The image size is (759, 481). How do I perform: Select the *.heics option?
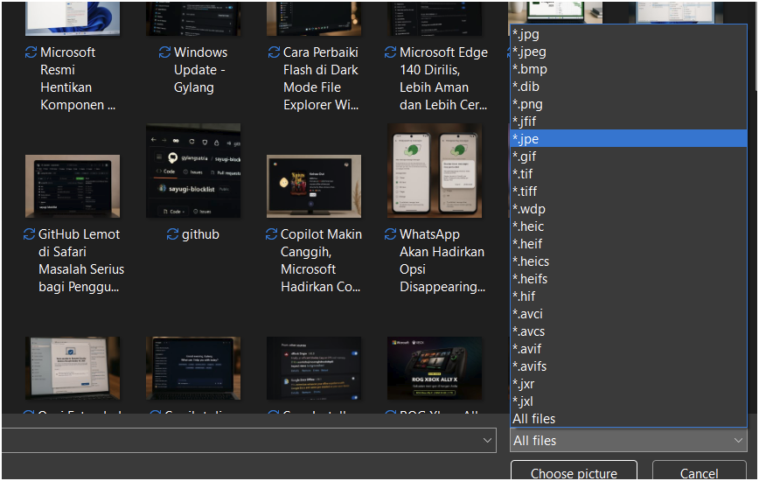[629, 261]
